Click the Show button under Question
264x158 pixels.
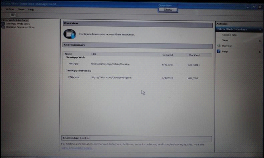pyautogui.click(x=168, y=10)
